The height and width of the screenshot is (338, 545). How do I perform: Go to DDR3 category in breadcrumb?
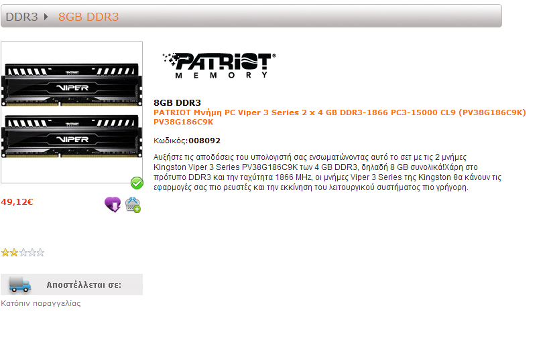21,17
